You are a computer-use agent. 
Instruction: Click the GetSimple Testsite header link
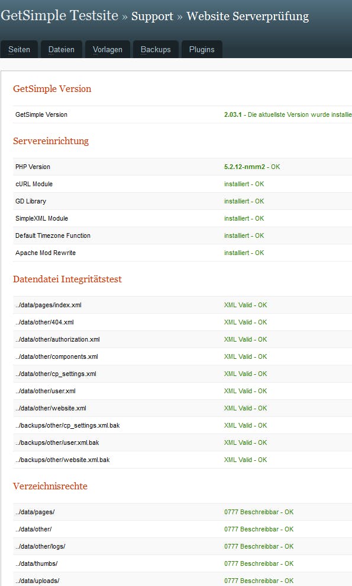coord(60,15)
